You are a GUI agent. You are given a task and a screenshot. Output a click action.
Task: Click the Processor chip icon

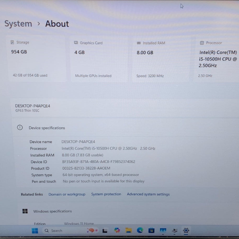coord(202,43)
